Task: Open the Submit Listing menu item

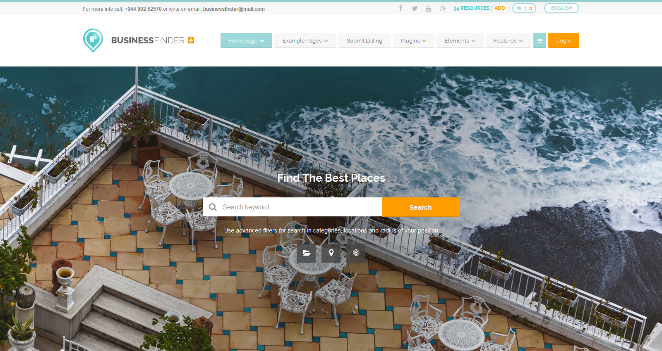Action: tap(365, 40)
